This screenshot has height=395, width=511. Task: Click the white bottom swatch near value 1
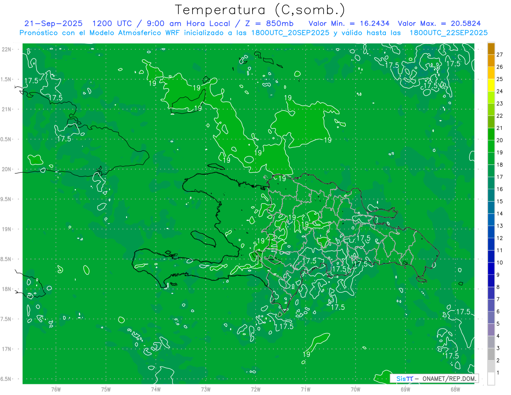491,379
